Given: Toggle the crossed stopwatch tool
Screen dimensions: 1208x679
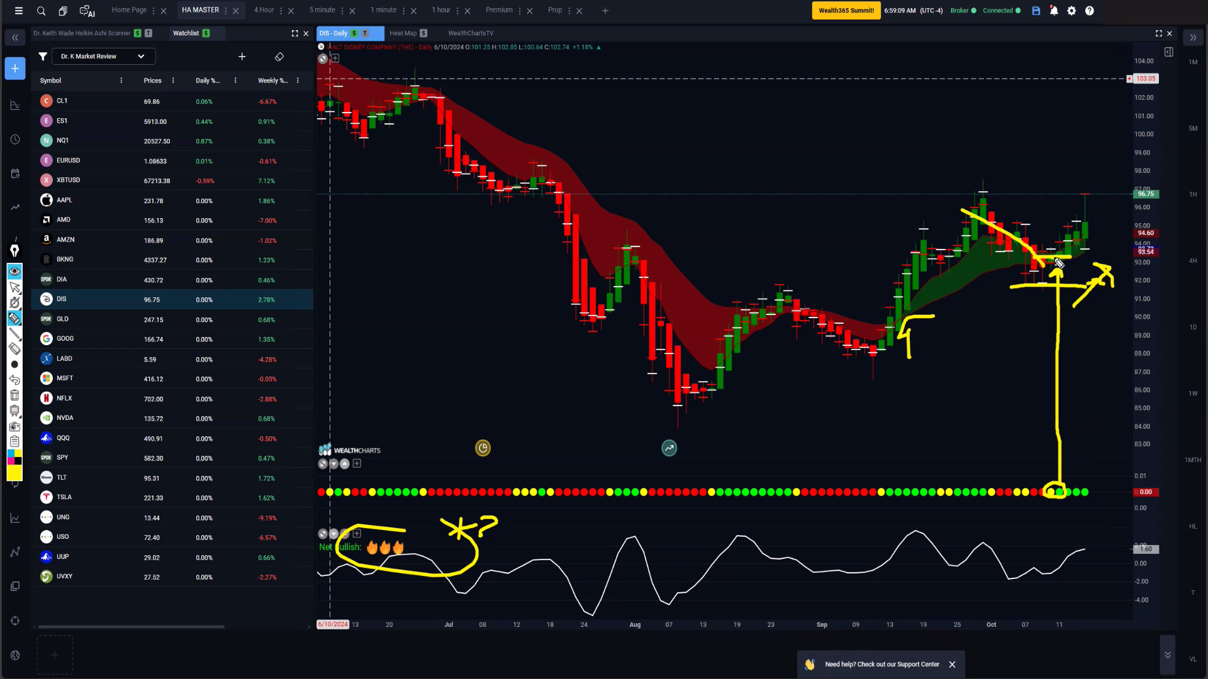Looking at the screenshot, I should 14,304.
